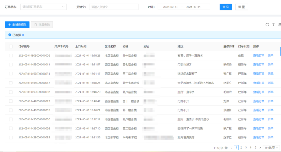Click 查看订单 for 拐角墙皮脱落 row
This screenshot has width=281, height=152.
(259, 138)
